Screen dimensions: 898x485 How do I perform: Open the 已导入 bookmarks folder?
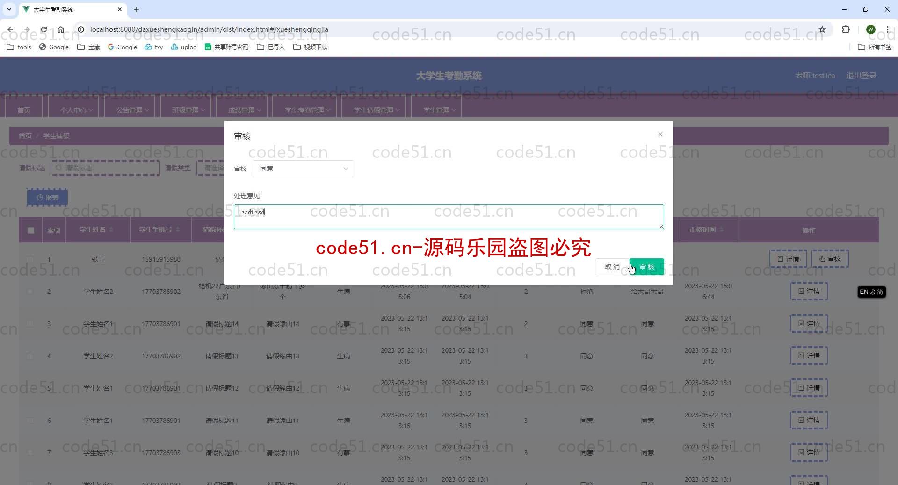pos(270,47)
